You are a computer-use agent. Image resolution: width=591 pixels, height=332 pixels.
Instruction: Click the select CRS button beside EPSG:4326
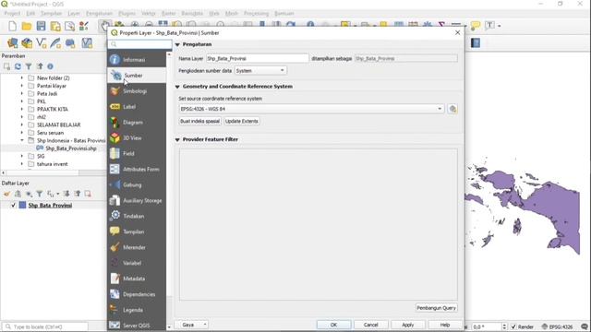pos(452,109)
